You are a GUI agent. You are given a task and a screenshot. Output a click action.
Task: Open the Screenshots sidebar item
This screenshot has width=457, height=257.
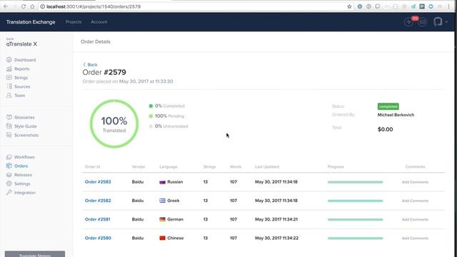click(22, 135)
